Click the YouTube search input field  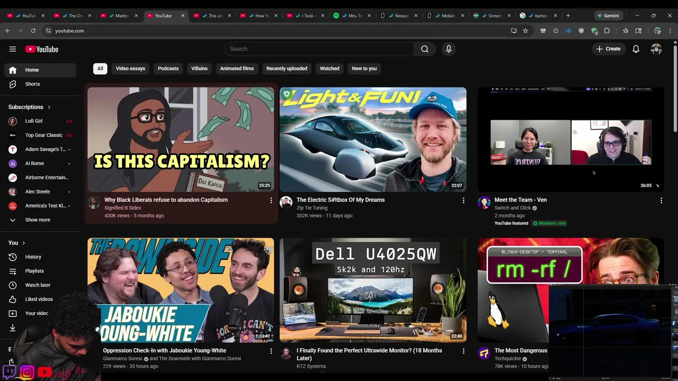[319, 49]
